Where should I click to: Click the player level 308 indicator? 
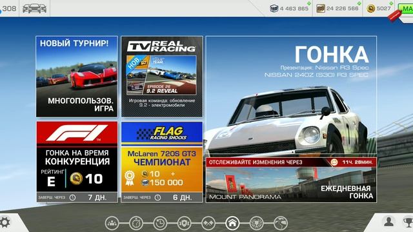[8, 8]
